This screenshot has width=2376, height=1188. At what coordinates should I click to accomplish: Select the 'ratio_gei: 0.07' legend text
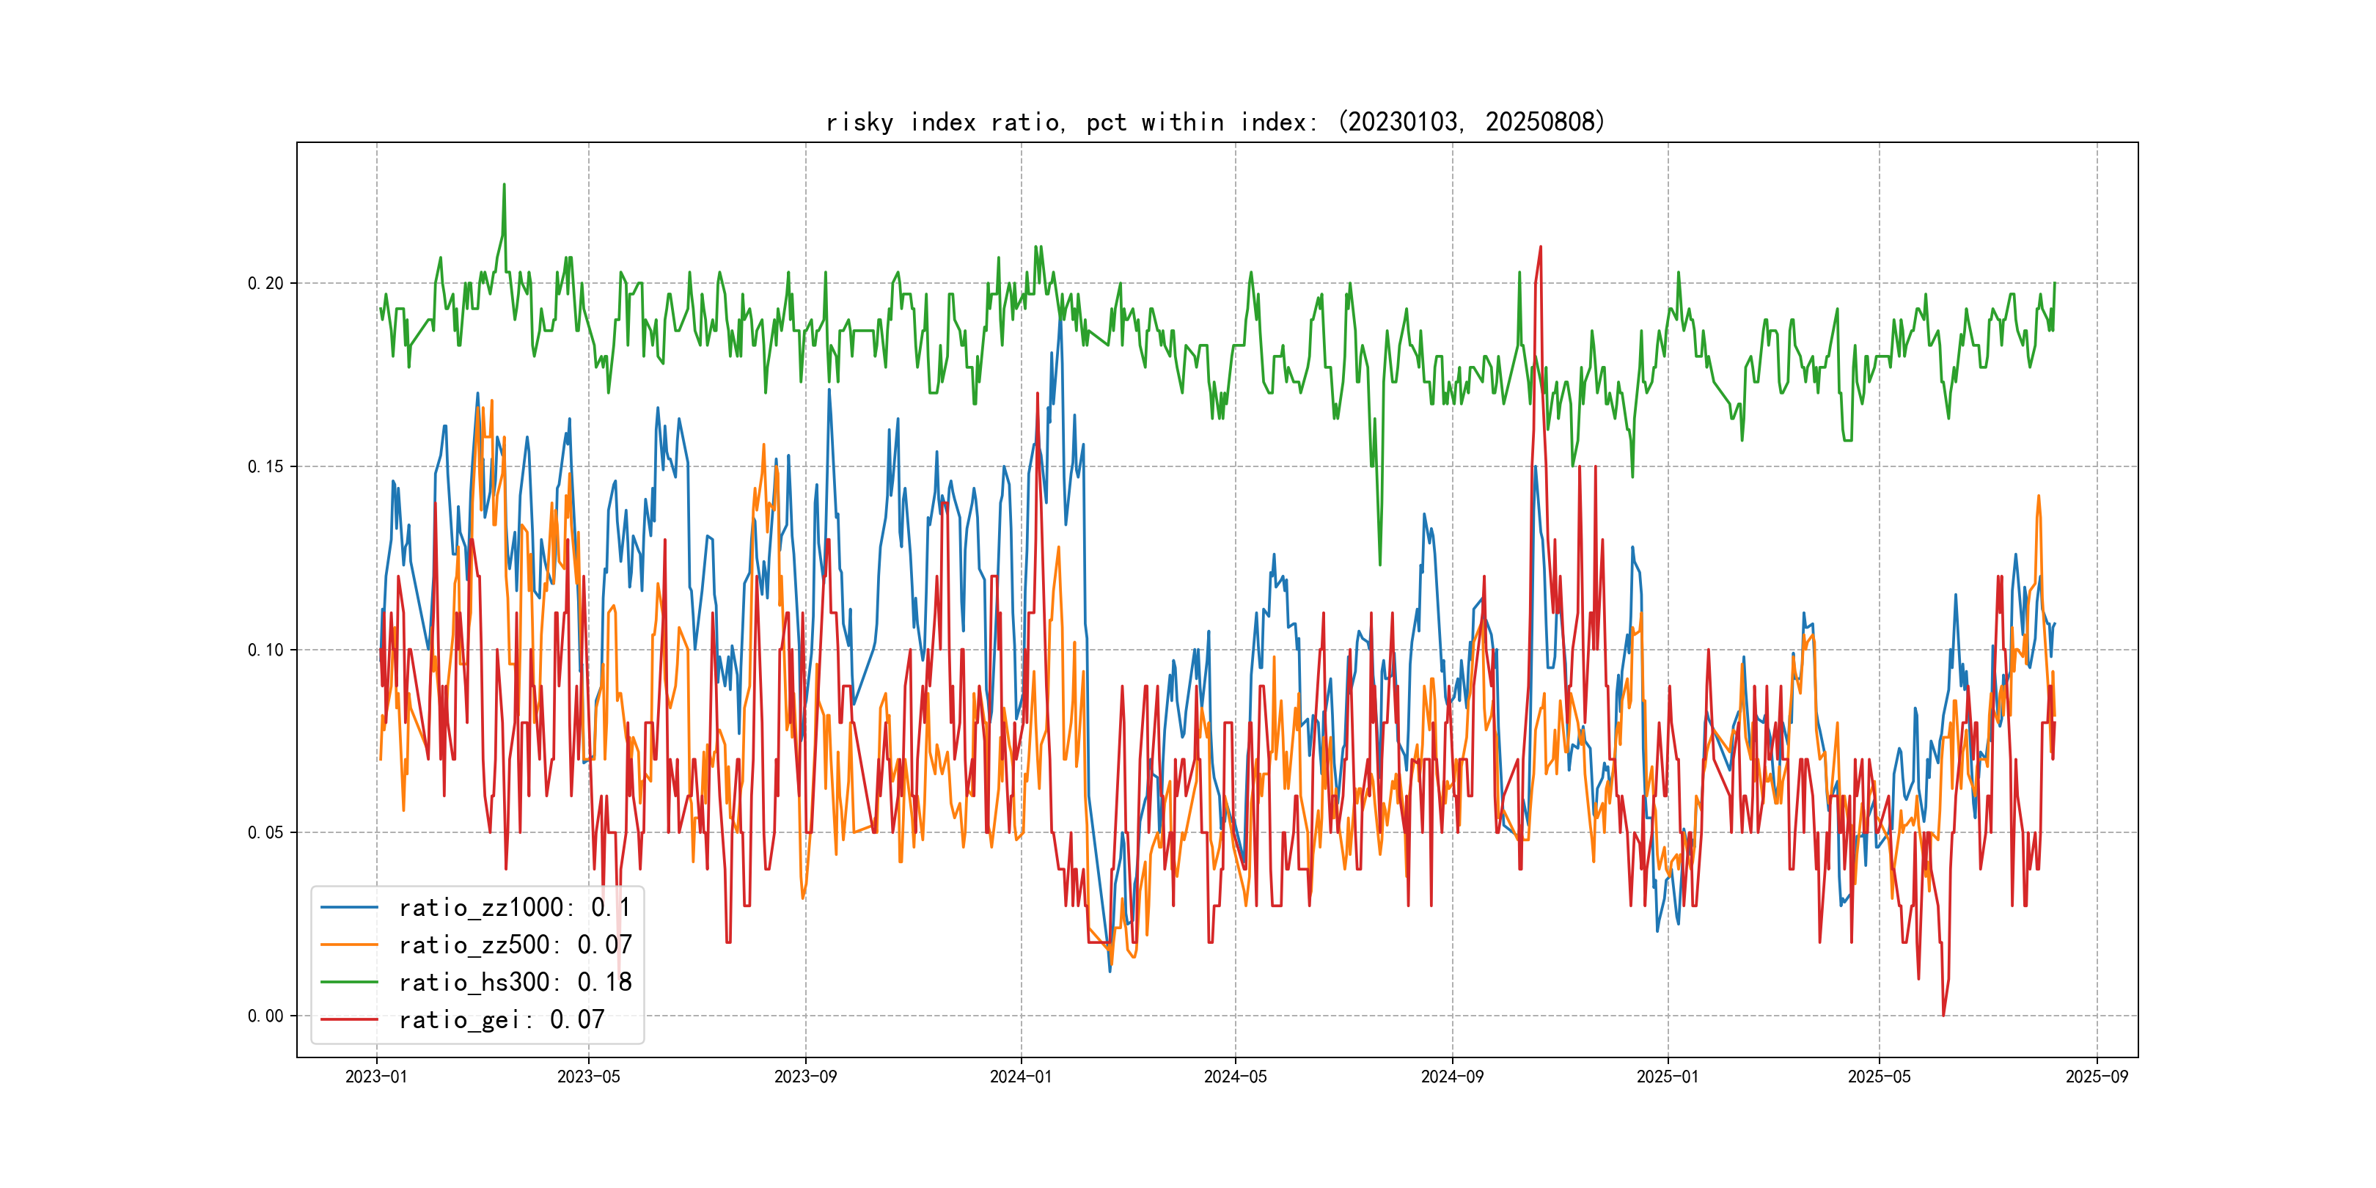[x=502, y=1019]
